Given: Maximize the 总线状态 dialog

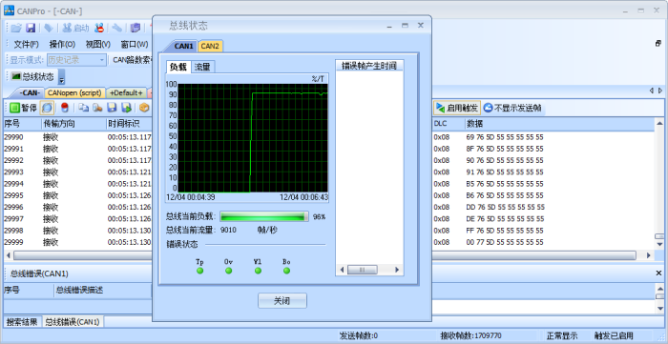Looking at the screenshot, I should tap(405, 26).
